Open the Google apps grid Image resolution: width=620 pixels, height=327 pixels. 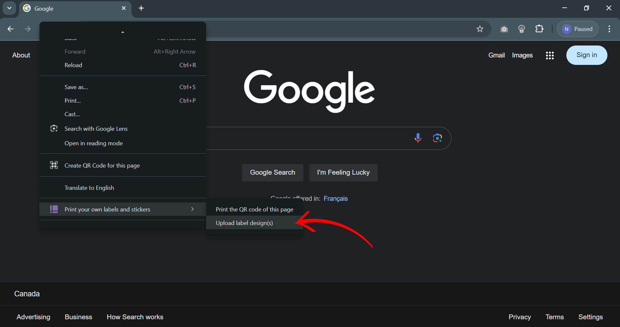click(x=550, y=56)
